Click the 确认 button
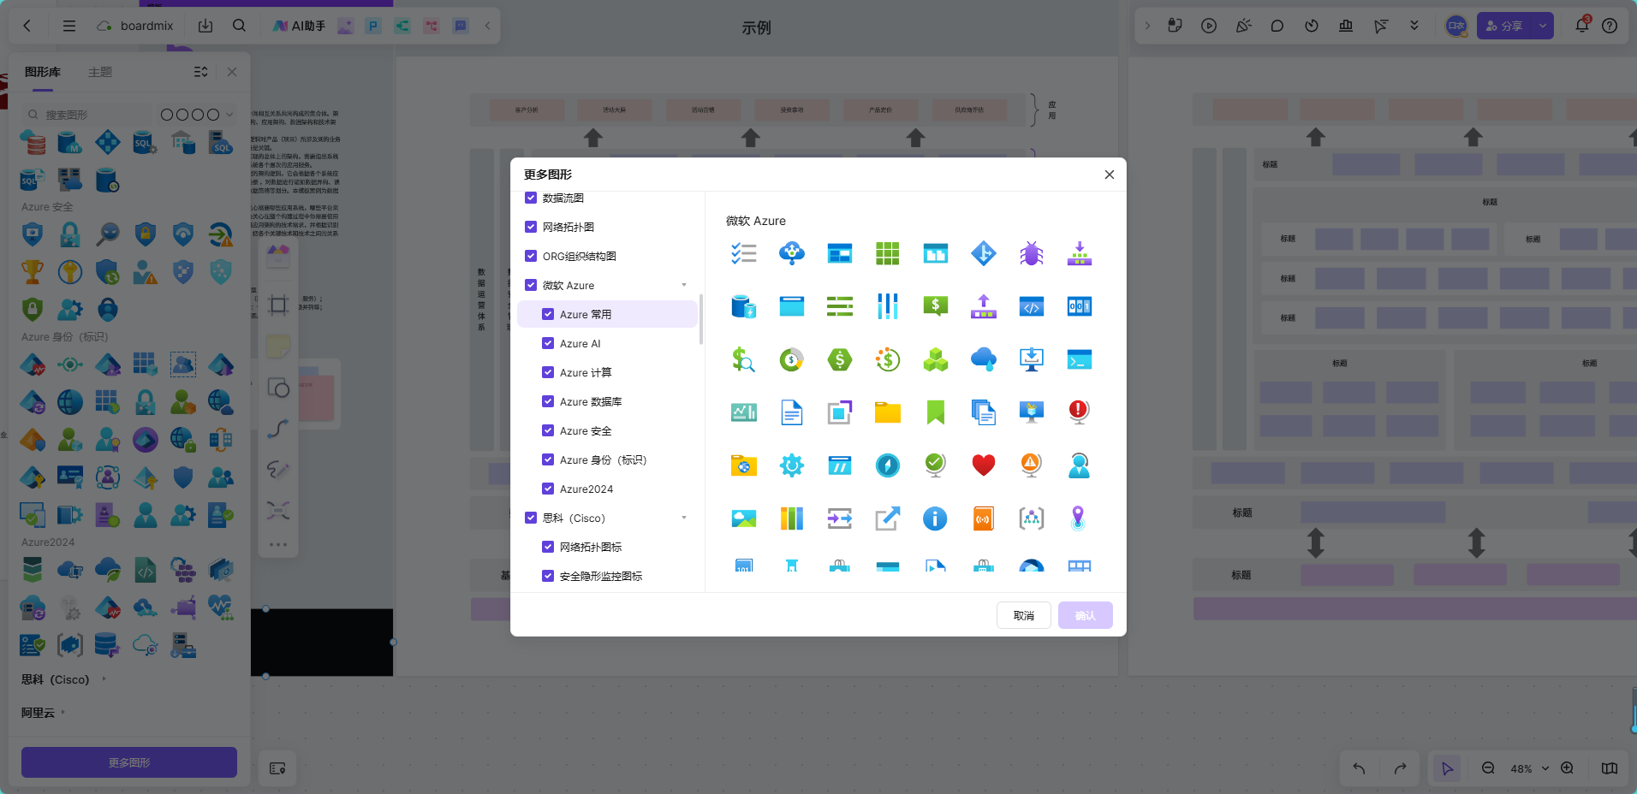The image size is (1637, 794). pos(1086,615)
